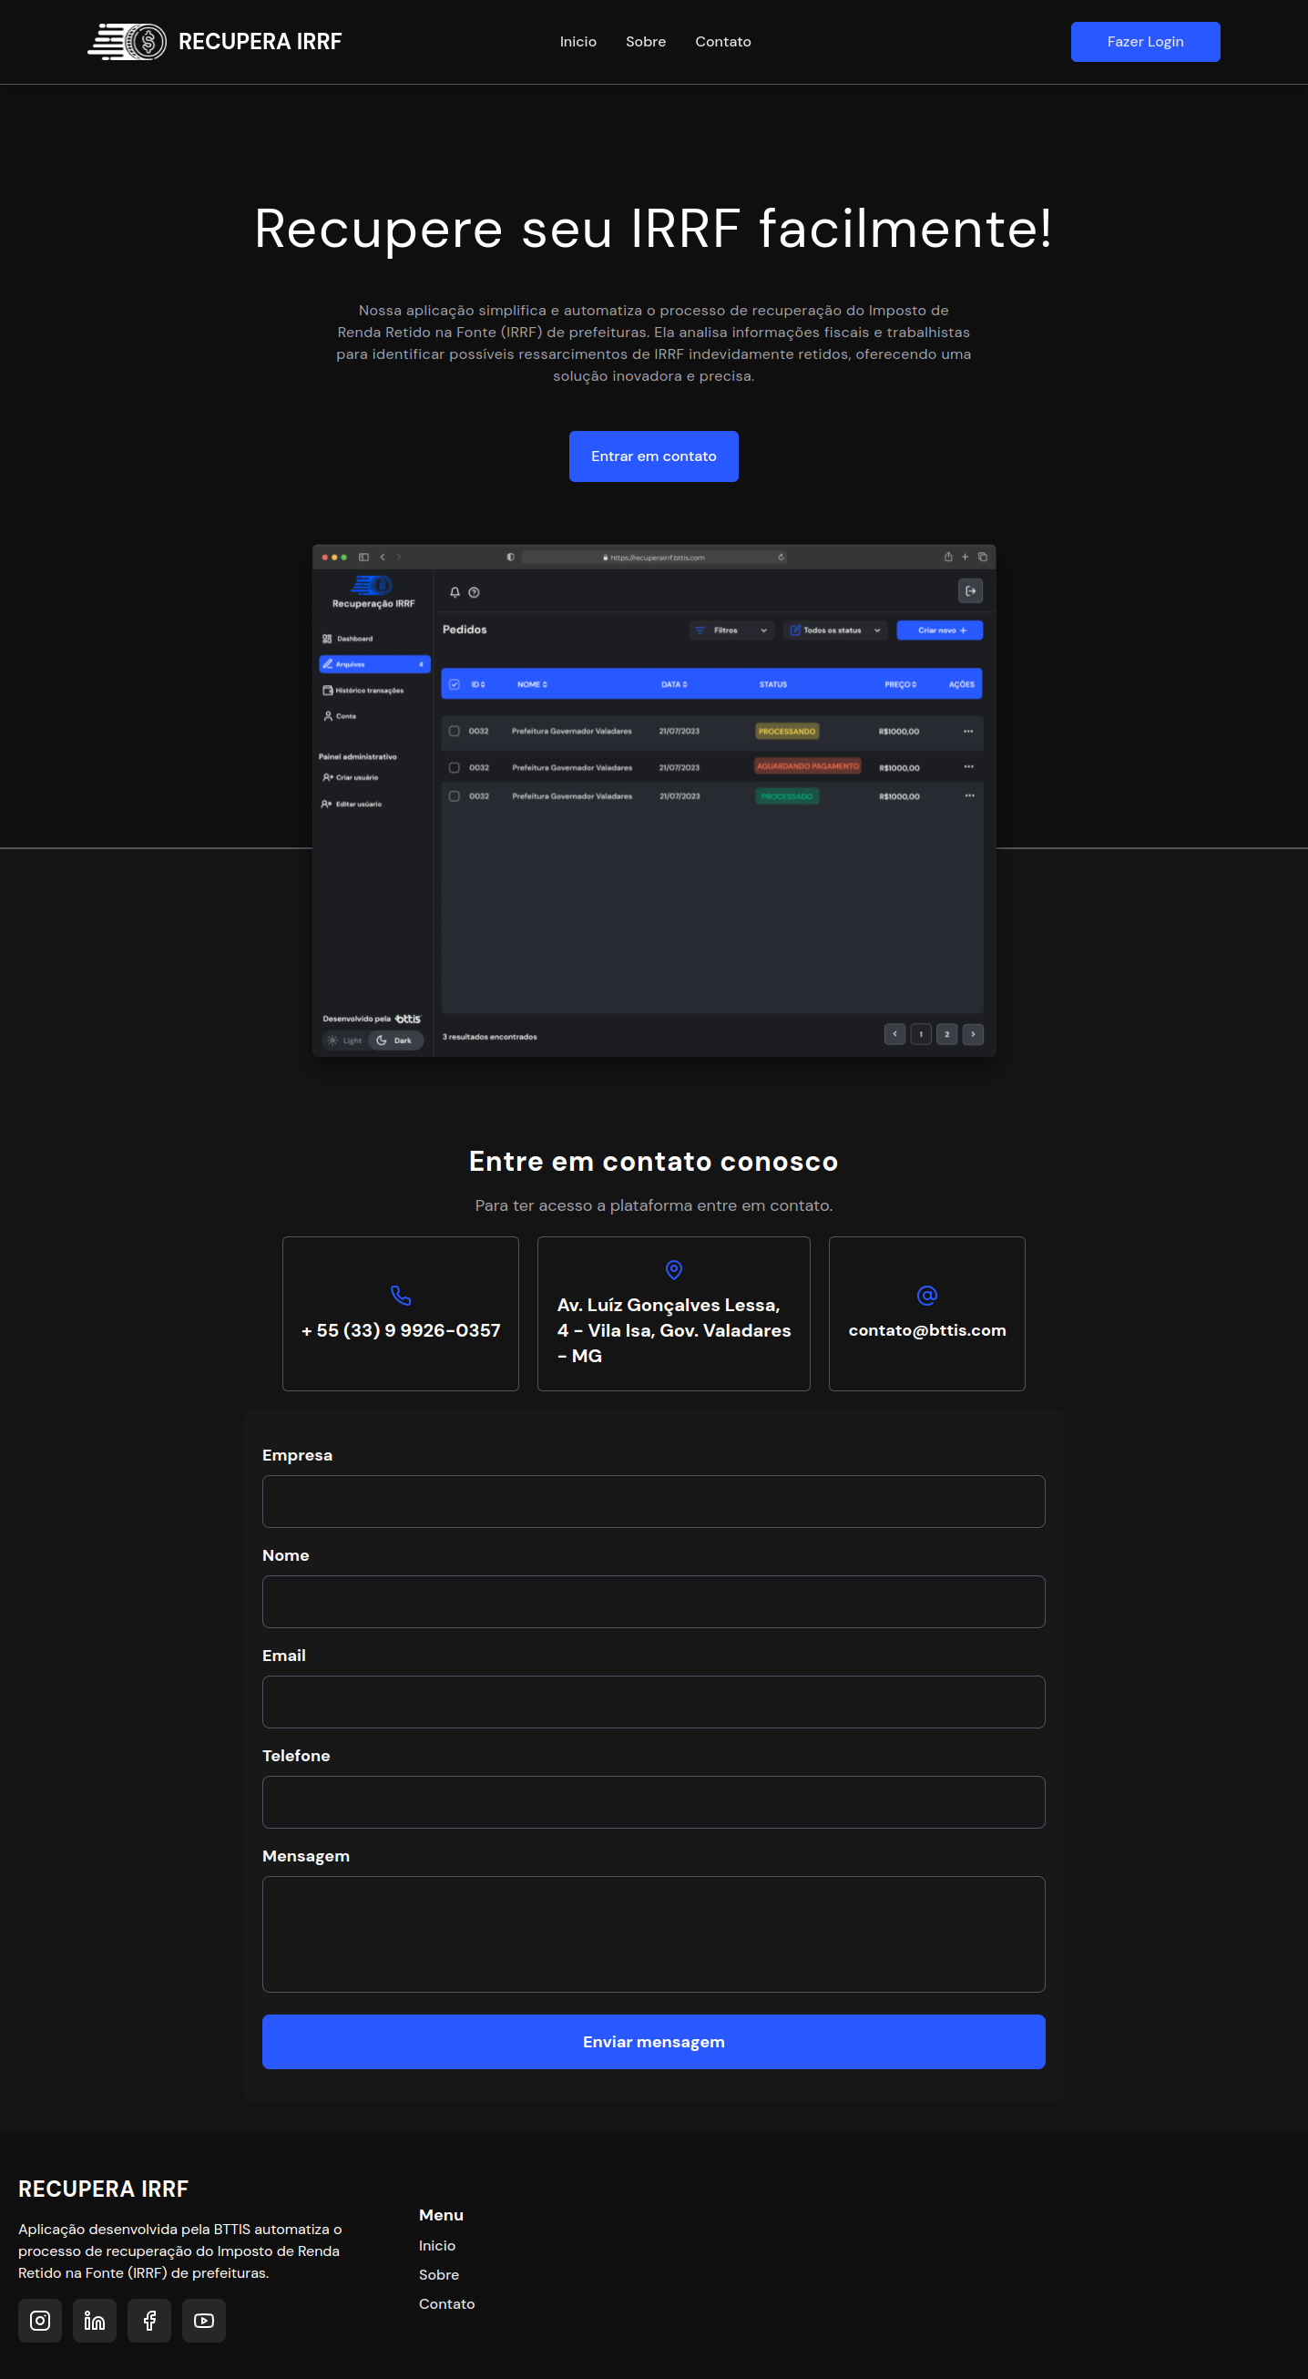The width and height of the screenshot is (1308, 2379).
Task: Click the dashboard preview screenshot
Action: click(x=653, y=800)
